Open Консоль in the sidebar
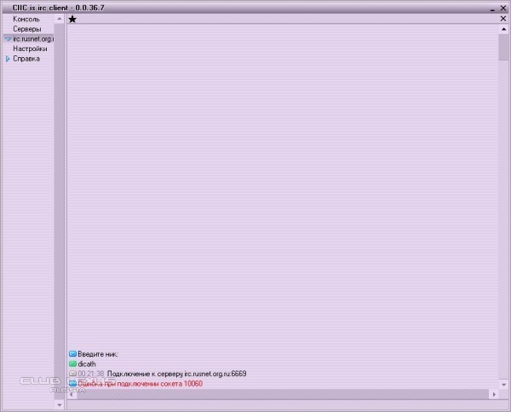 coord(26,19)
